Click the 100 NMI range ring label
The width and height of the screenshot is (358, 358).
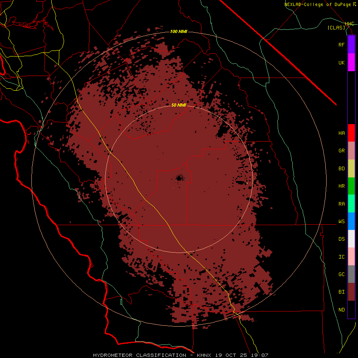[179, 31]
